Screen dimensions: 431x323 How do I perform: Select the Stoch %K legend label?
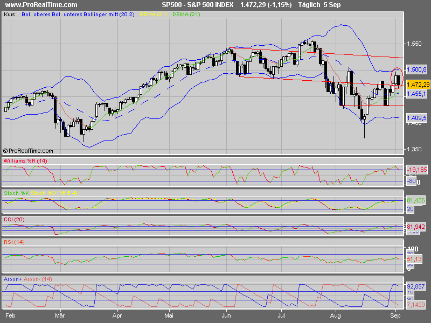click(x=17, y=193)
